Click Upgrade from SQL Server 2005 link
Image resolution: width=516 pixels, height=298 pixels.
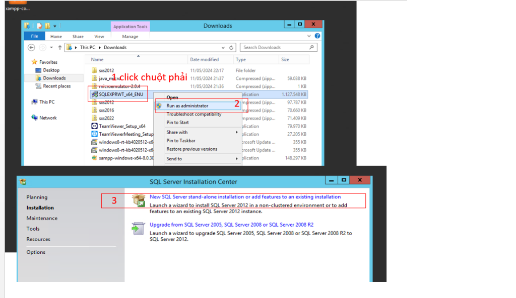pyautogui.click(x=231, y=225)
